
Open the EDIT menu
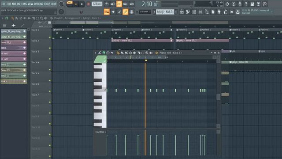[9, 4]
